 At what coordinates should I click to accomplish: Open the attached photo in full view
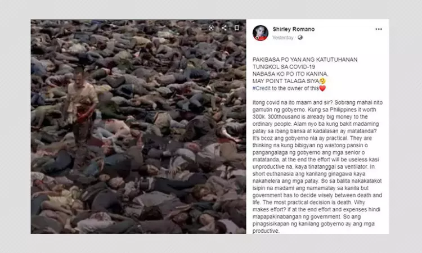click(x=138, y=126)
